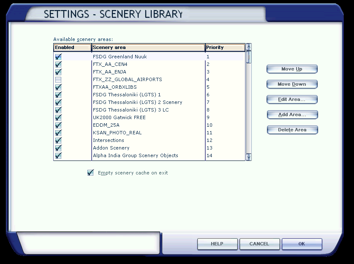Enable the FTX_ZZ_GLOBAL_AIRPORTS scenery checkbox
The width and height of the screenshot is (354, 264).
coord(58,79)
